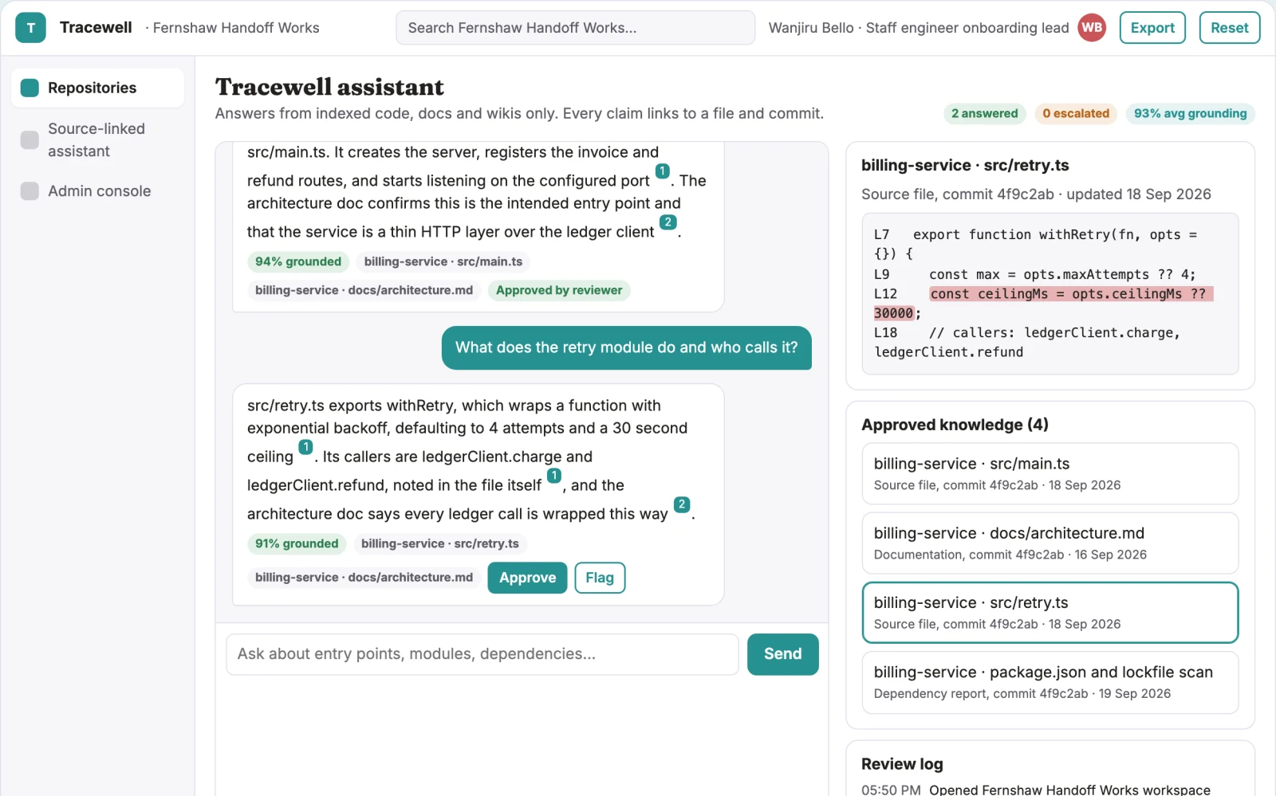1276x796 pixels.
Task: Select the Repositories sidebar icon
Action: point(30,88)
